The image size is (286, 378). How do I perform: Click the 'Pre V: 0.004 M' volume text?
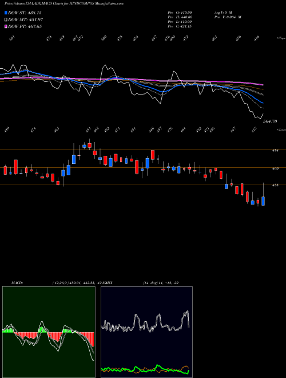228,17
